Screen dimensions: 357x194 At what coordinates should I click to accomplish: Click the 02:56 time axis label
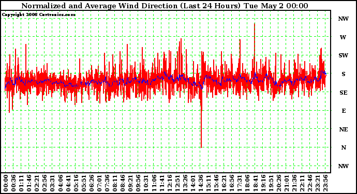pos(44,183)
